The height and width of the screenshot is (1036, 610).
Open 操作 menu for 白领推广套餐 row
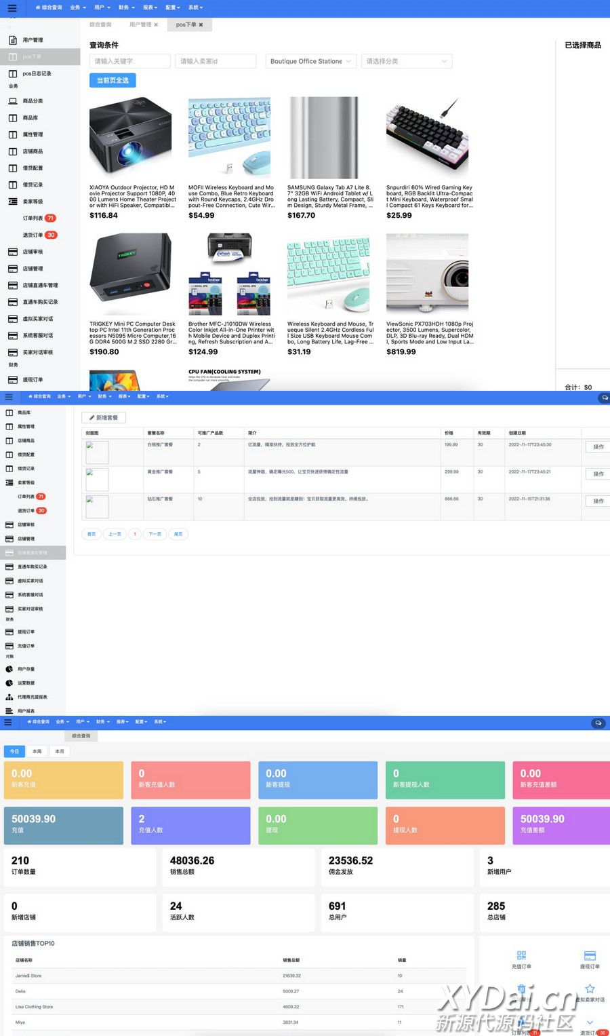click(x=598, y=447)
